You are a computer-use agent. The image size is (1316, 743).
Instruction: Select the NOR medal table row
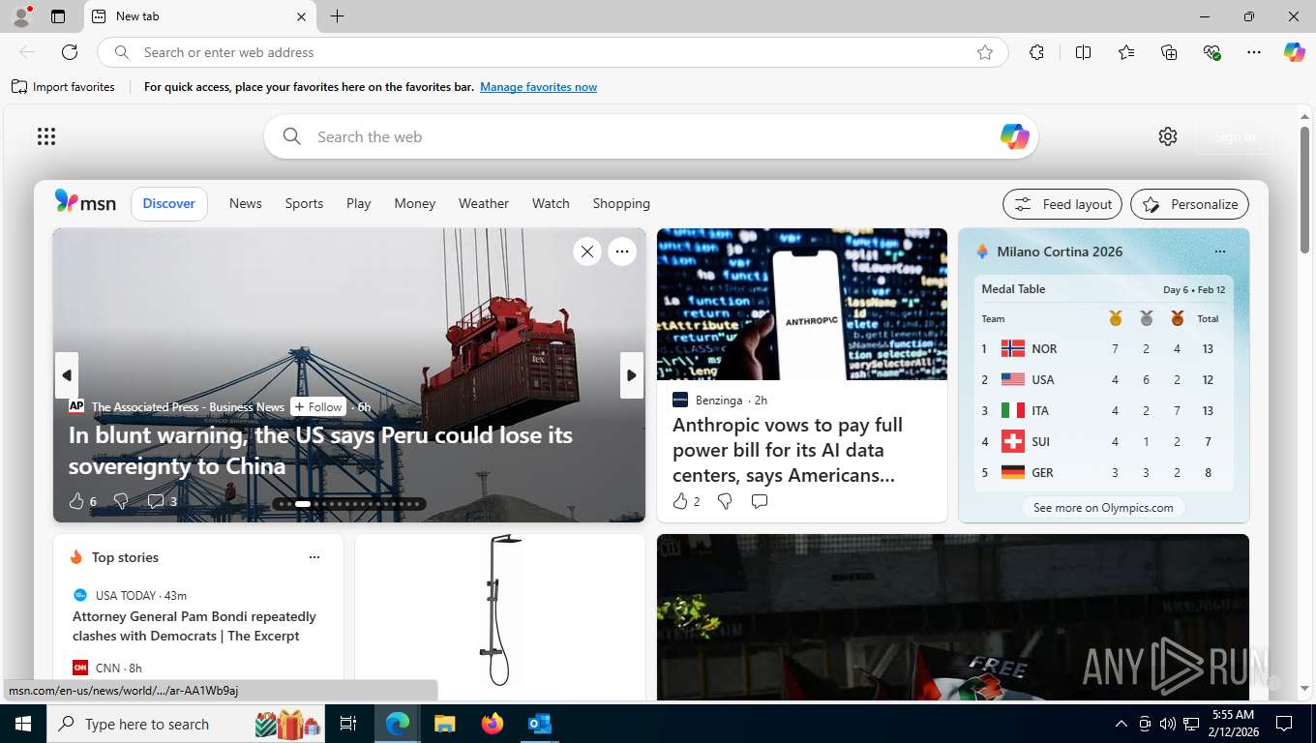(1103, 348)
